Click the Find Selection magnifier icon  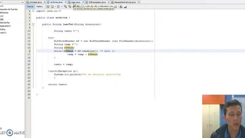65,7
